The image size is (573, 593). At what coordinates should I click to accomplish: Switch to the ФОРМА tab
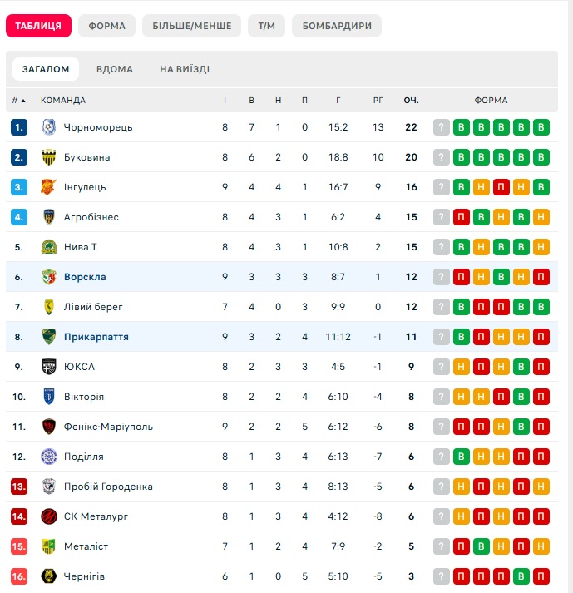(x=106, y=26)
